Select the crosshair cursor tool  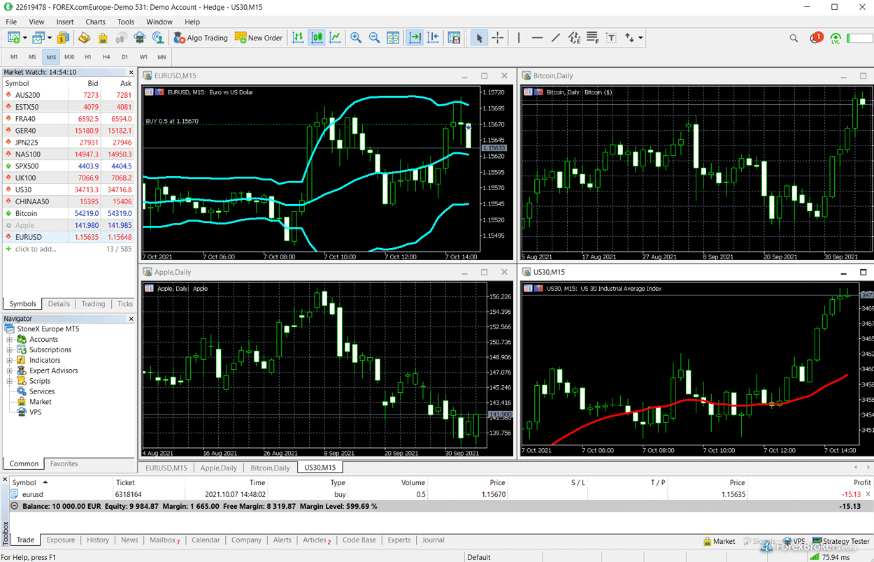point(498,38)
